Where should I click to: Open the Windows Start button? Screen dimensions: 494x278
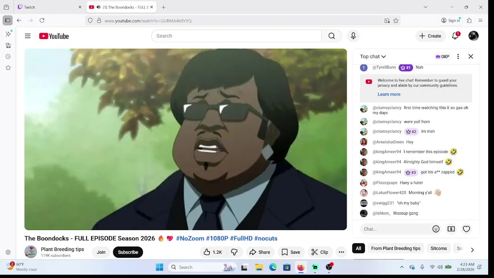click(159, 267)
